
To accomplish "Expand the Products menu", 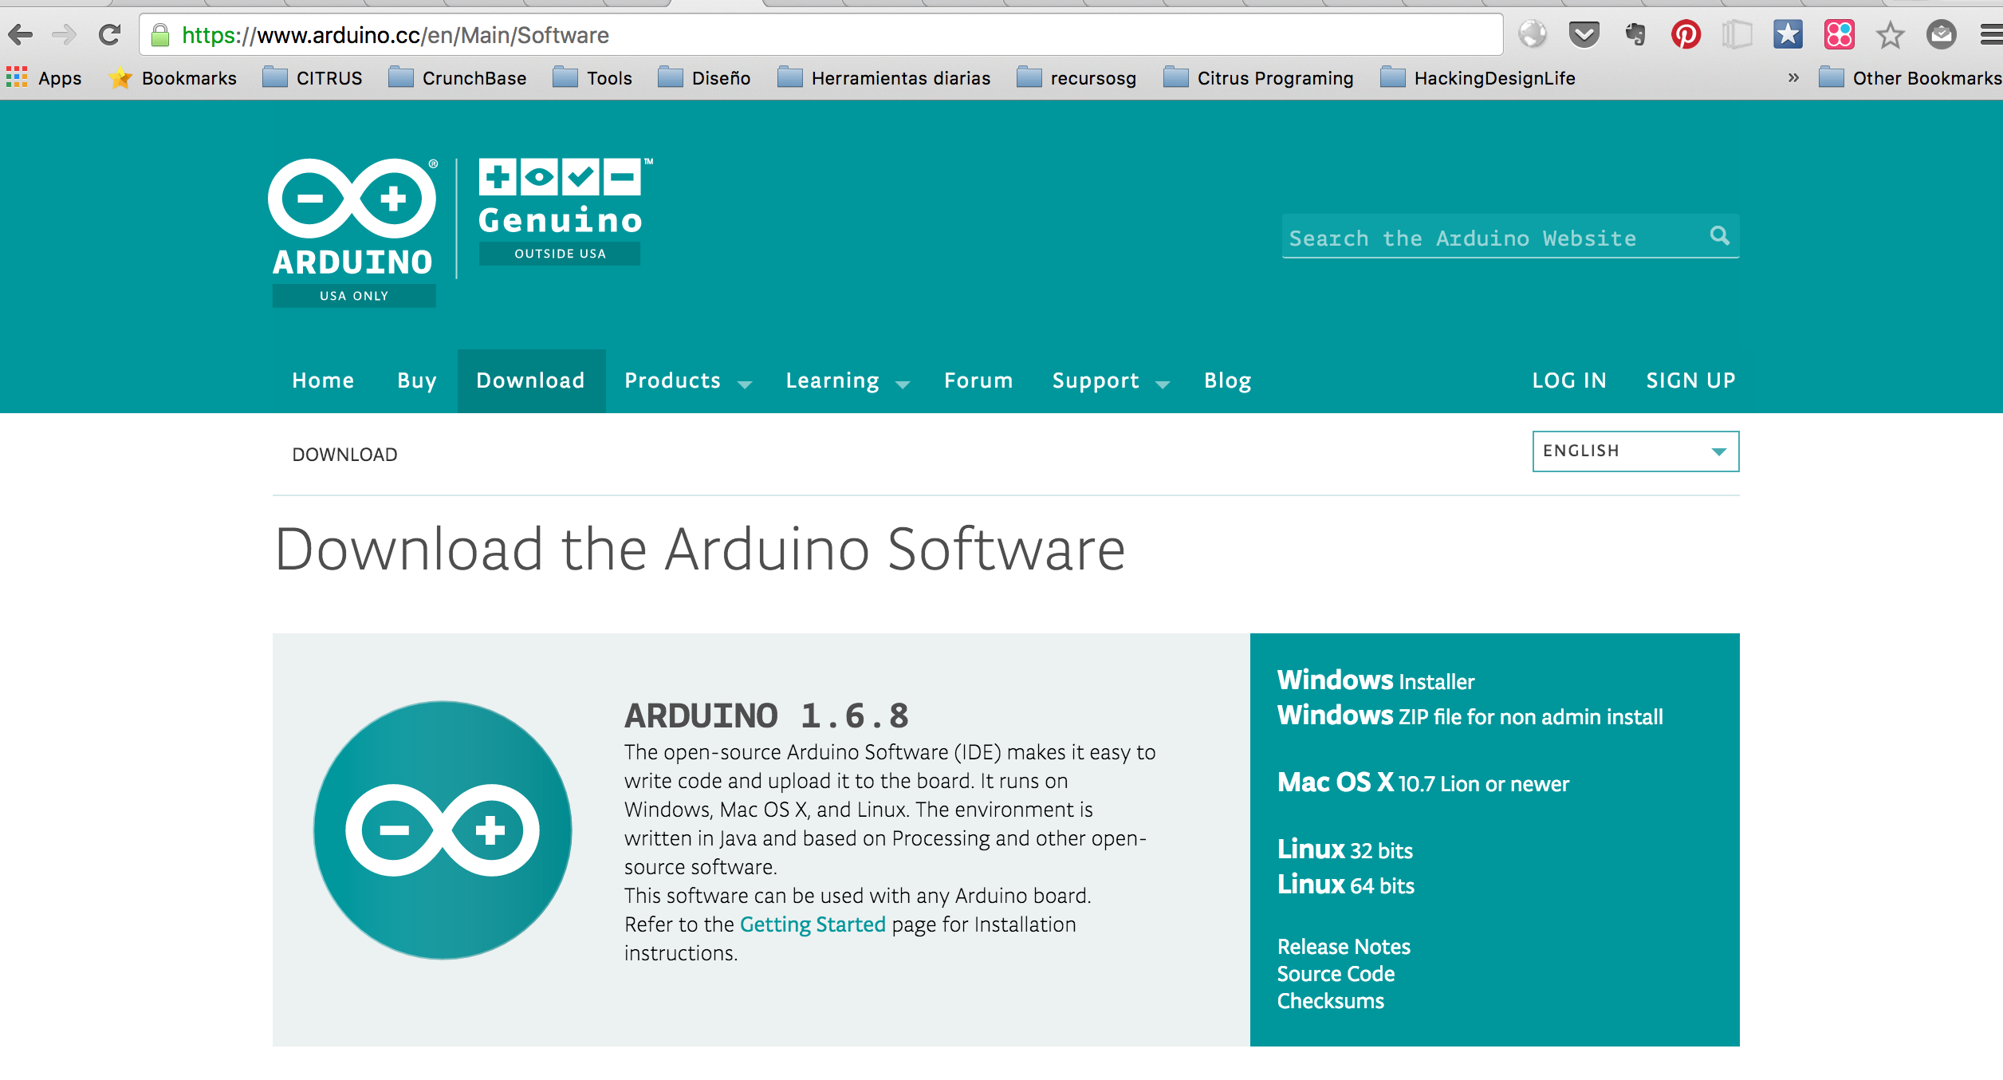I will (x=687, y=381).
